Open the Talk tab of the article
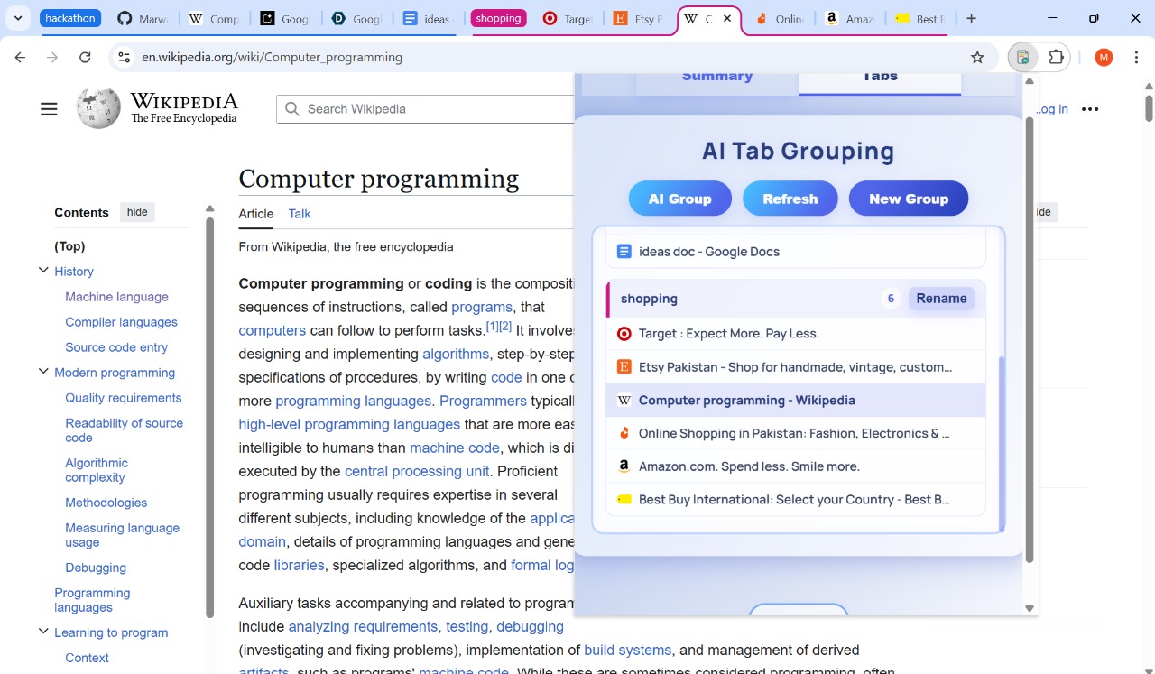 (300, 214)
